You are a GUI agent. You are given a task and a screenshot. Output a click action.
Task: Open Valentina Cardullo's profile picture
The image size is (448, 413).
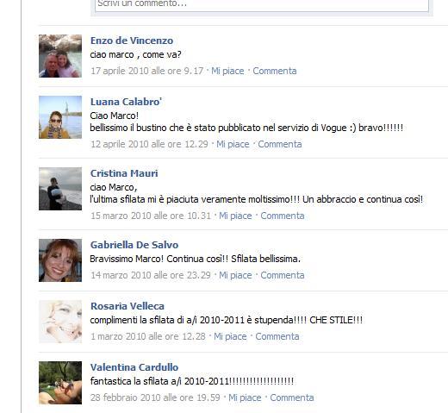pos(60,383)
